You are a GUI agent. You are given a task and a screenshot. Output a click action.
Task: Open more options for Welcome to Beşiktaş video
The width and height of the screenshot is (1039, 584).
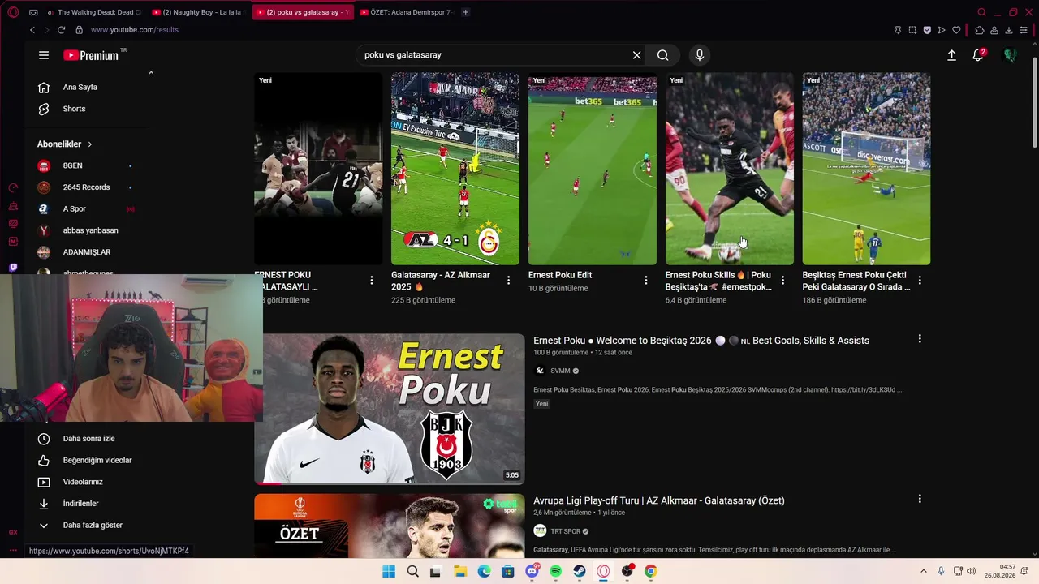[x=920, y=339]
